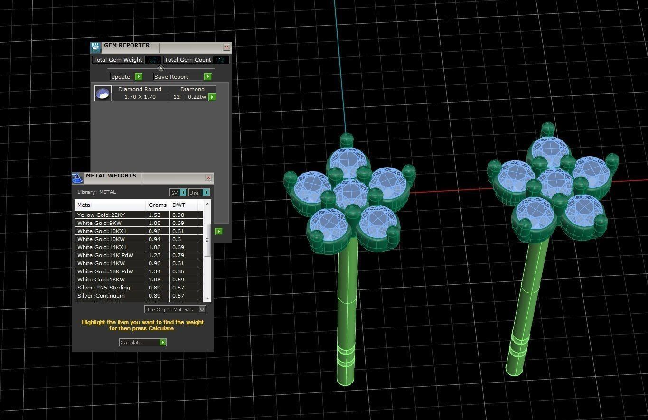Sort by Grams column header
The height and width of the screenshot is (420, 648).
157,205
